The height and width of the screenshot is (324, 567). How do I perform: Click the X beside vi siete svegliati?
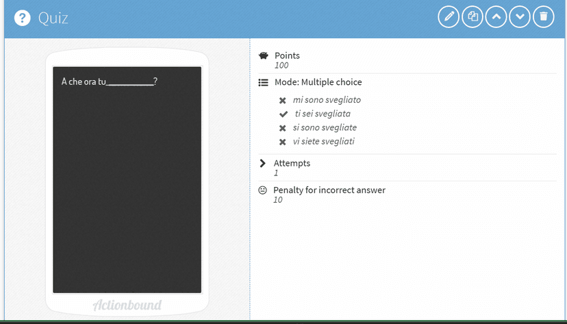283,142
